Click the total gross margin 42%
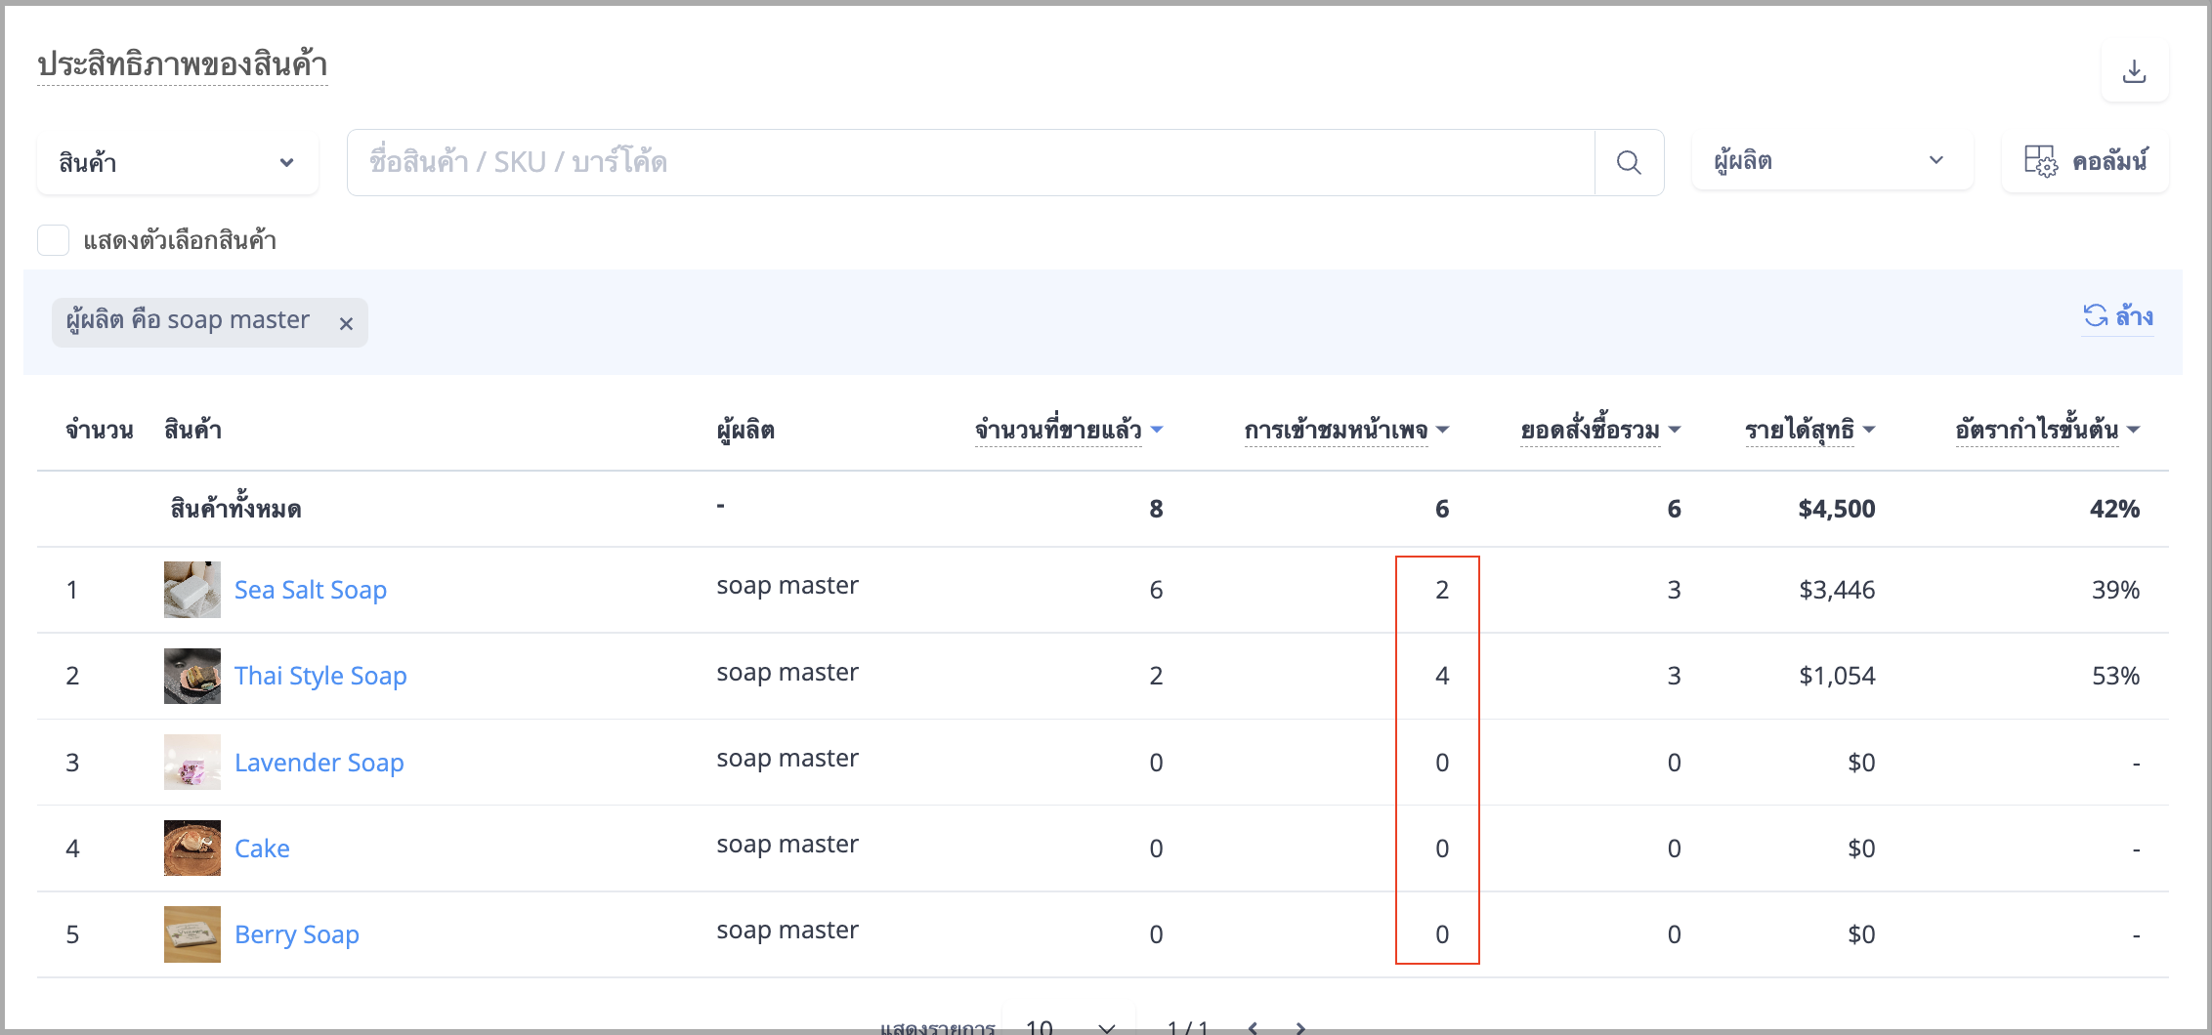Image resolution: width=2212 pixels, height=1035 pixels. click(2114, 509)
